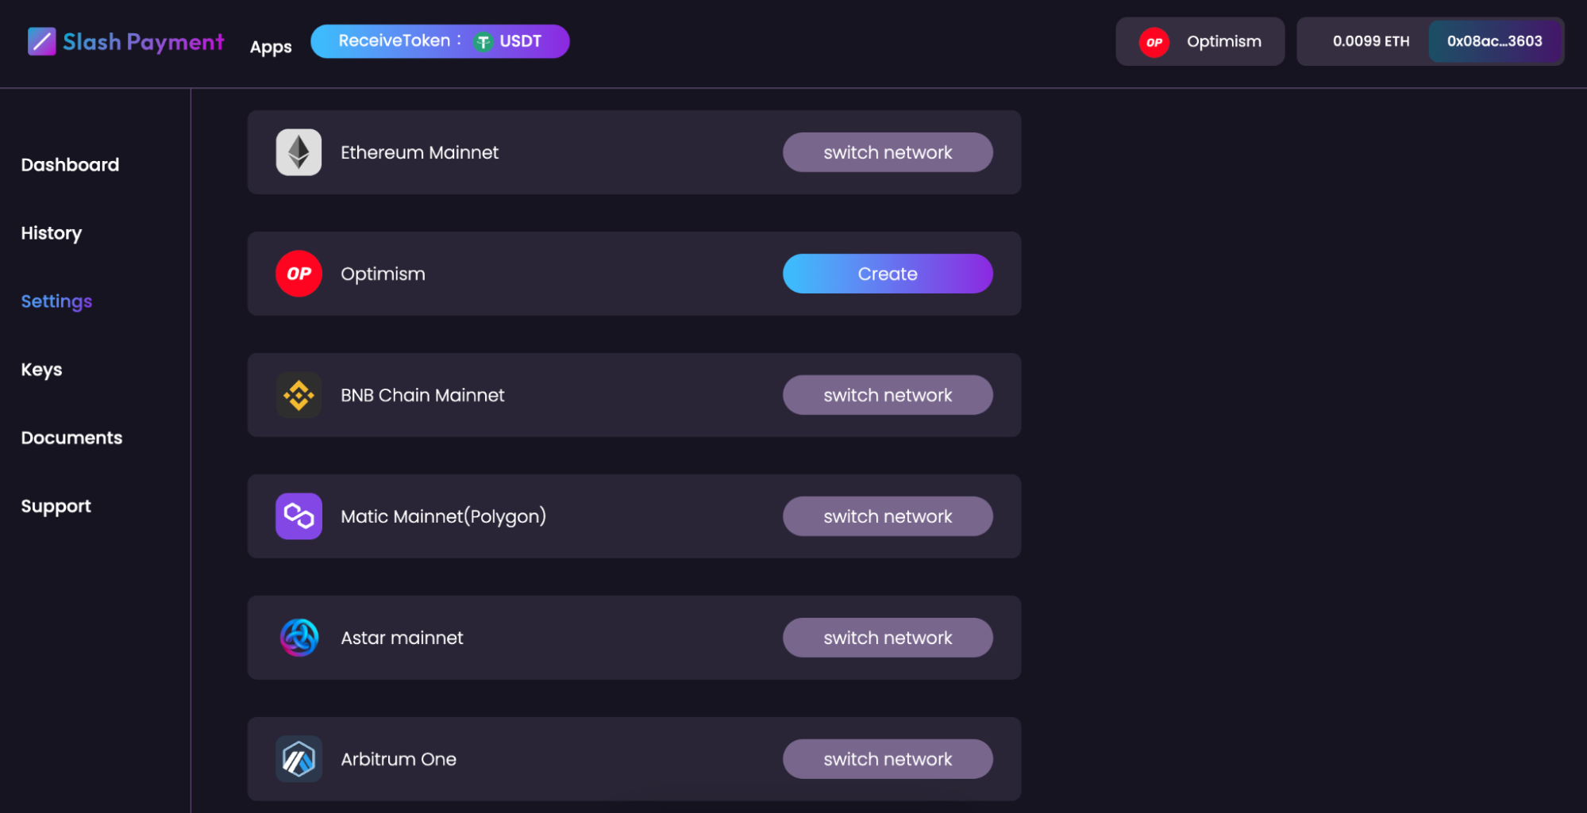The height and width of the screenshot is (813, 1587).
Task: Click the purple Polygon Matic icon
Action: click(299, 516)
